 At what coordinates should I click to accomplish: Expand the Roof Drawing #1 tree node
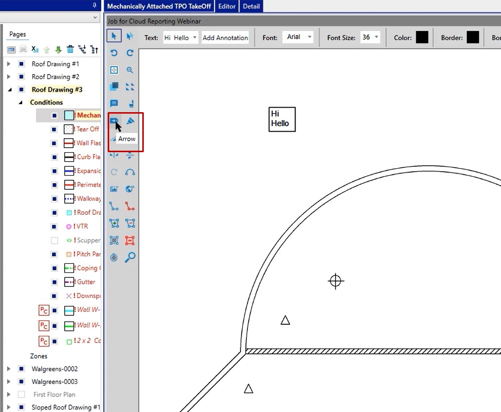pos(9,64)
